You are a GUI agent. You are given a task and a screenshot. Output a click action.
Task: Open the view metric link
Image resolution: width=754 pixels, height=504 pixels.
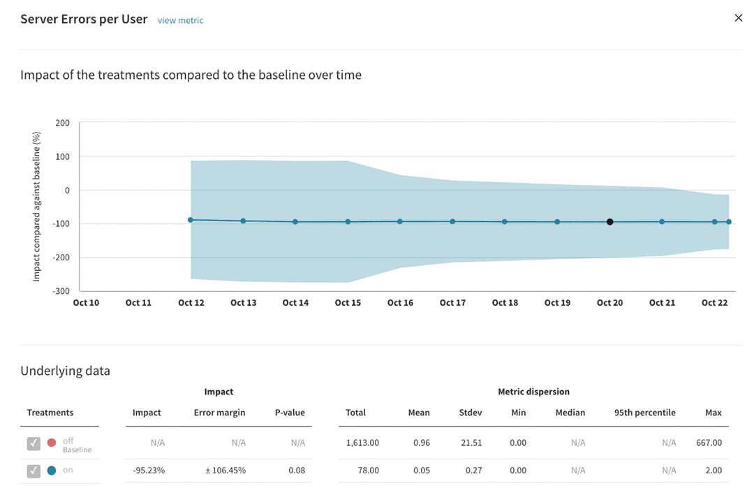(x=180, y=20)
